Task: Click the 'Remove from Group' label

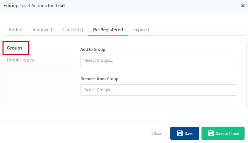Action: click(99, 79)
